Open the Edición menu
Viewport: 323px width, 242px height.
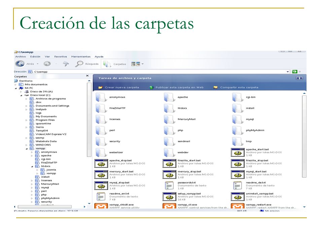pos(35,56)
